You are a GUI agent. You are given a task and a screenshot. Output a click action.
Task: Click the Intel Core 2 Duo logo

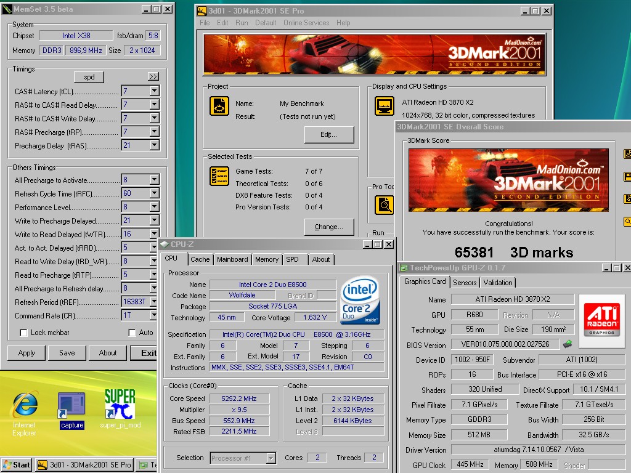(x=360, y=300)
